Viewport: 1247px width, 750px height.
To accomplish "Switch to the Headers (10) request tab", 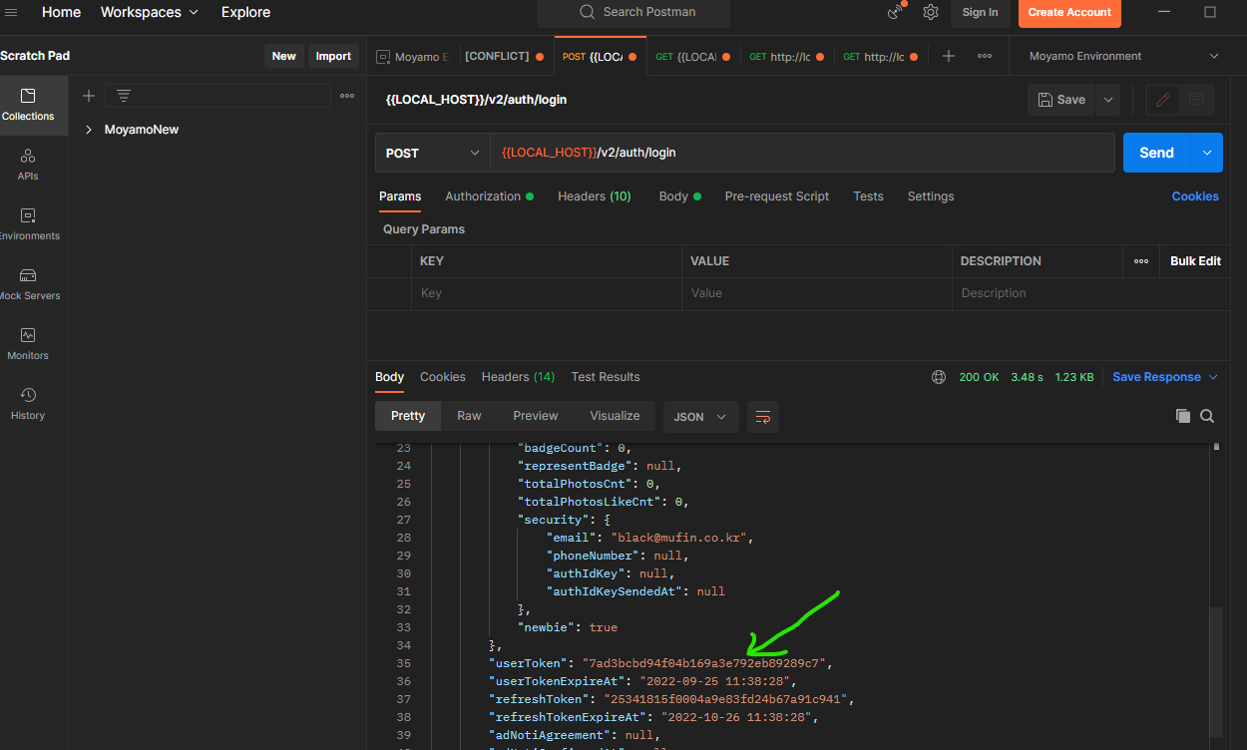I will [595, 196].
